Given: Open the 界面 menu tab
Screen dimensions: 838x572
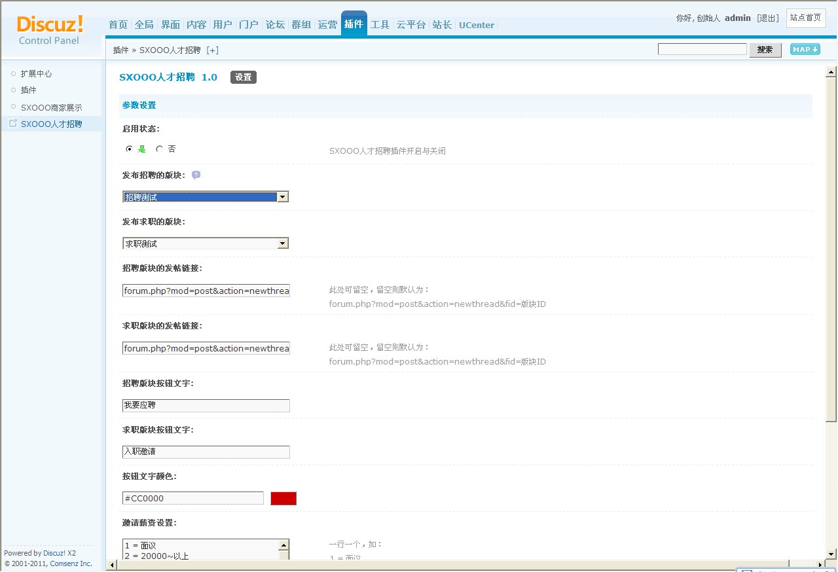Looking at the screenshot, I should pos(170,25).
